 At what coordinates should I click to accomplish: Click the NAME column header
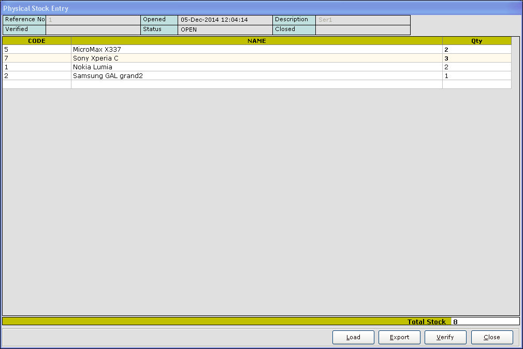[257, 41]
